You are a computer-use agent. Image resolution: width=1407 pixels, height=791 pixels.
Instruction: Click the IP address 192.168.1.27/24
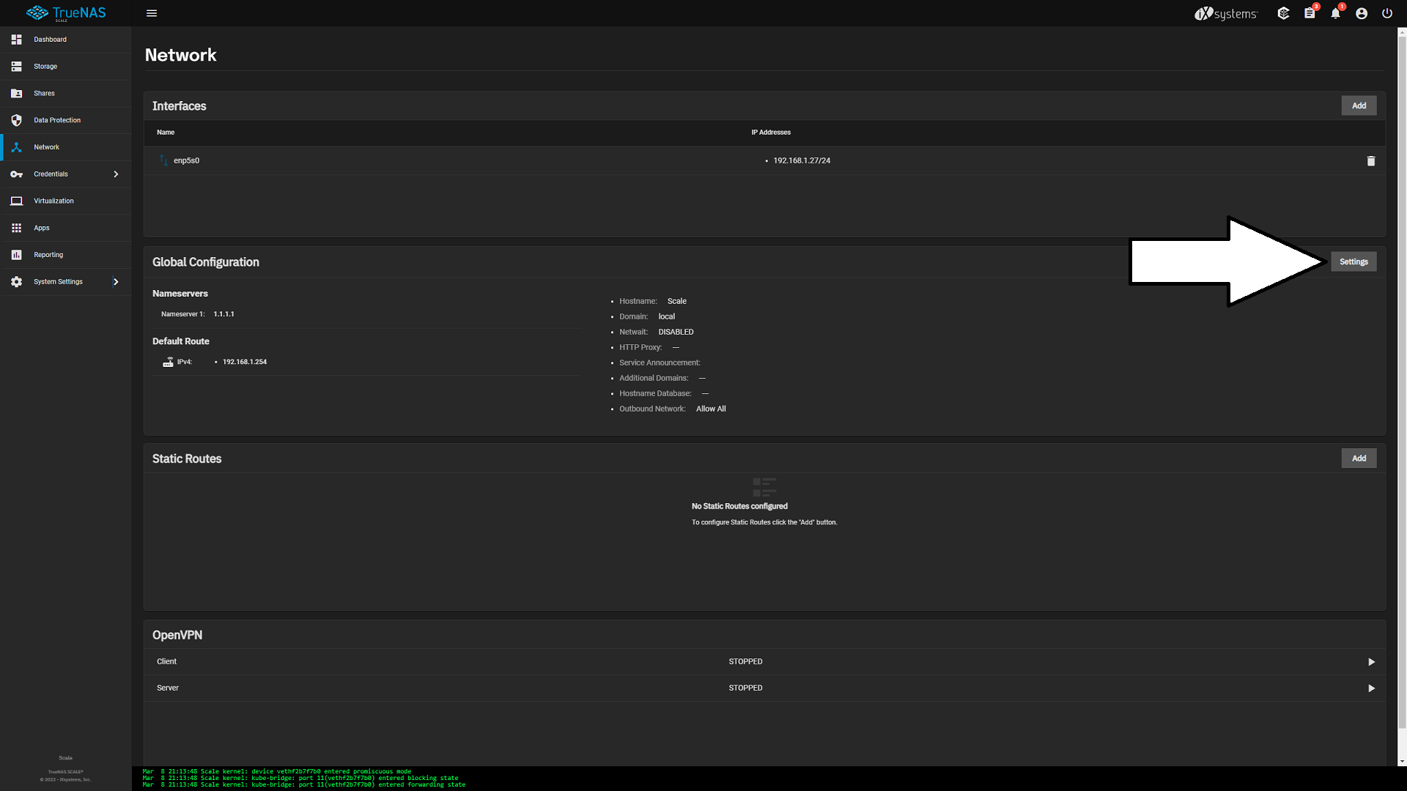[x=802, y=160]
